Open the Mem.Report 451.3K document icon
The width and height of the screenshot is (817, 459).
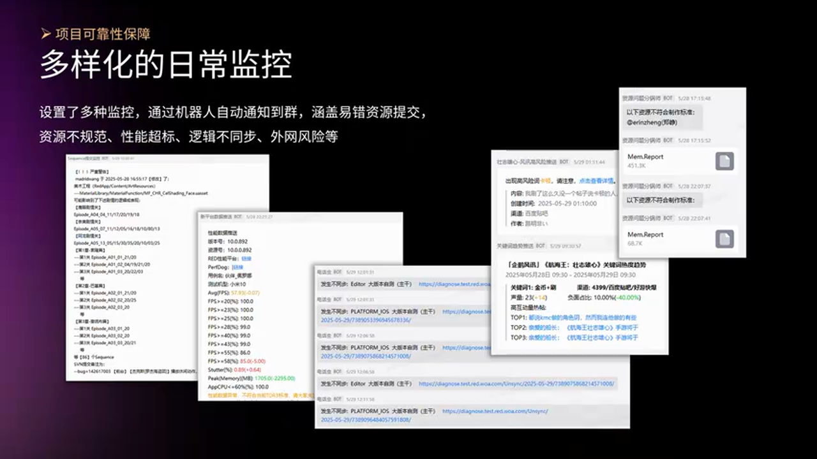click(x=726, y=161)
